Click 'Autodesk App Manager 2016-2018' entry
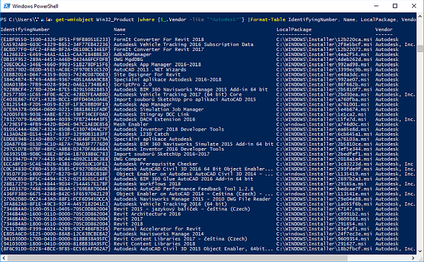The width and height of the screenshot is (424, 262). pos(157,64)
